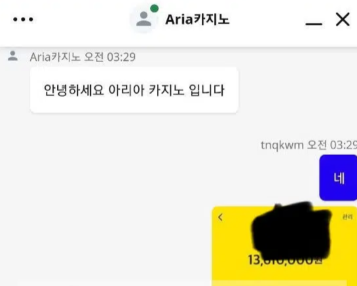Click the 오전 03:29 timestamp next to tnqkwm
The width and height of the screenshot is (357, 286).
(332, 145)
